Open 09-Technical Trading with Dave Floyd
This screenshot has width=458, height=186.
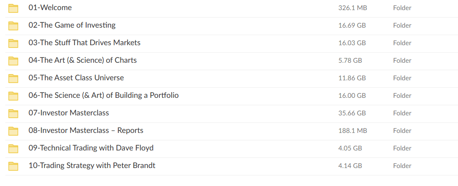(x=91, y=148)
